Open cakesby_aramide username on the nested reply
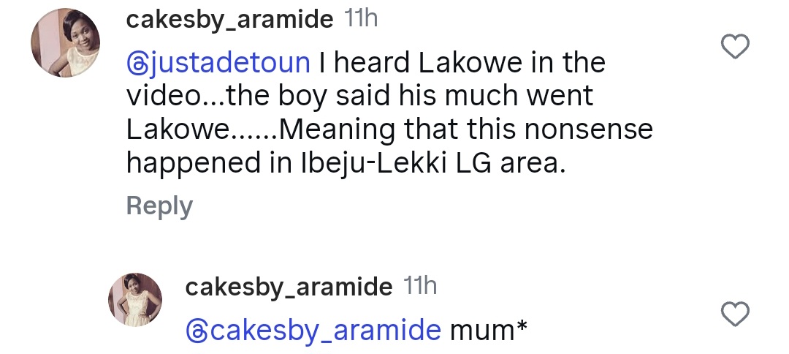This screenshot has width=789, height=354. pos(289,287)
